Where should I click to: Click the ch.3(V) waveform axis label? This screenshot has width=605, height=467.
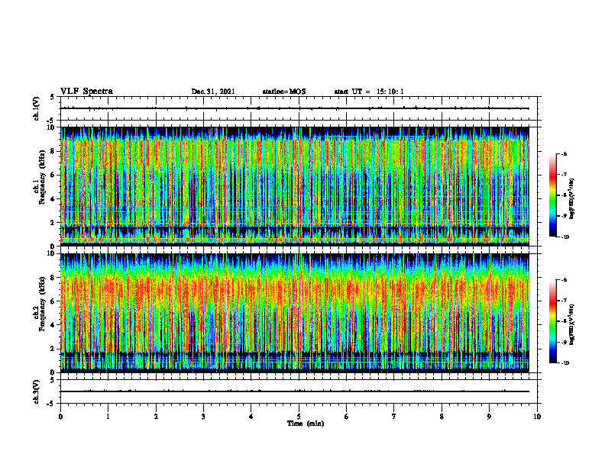click(x=37, y=391)
